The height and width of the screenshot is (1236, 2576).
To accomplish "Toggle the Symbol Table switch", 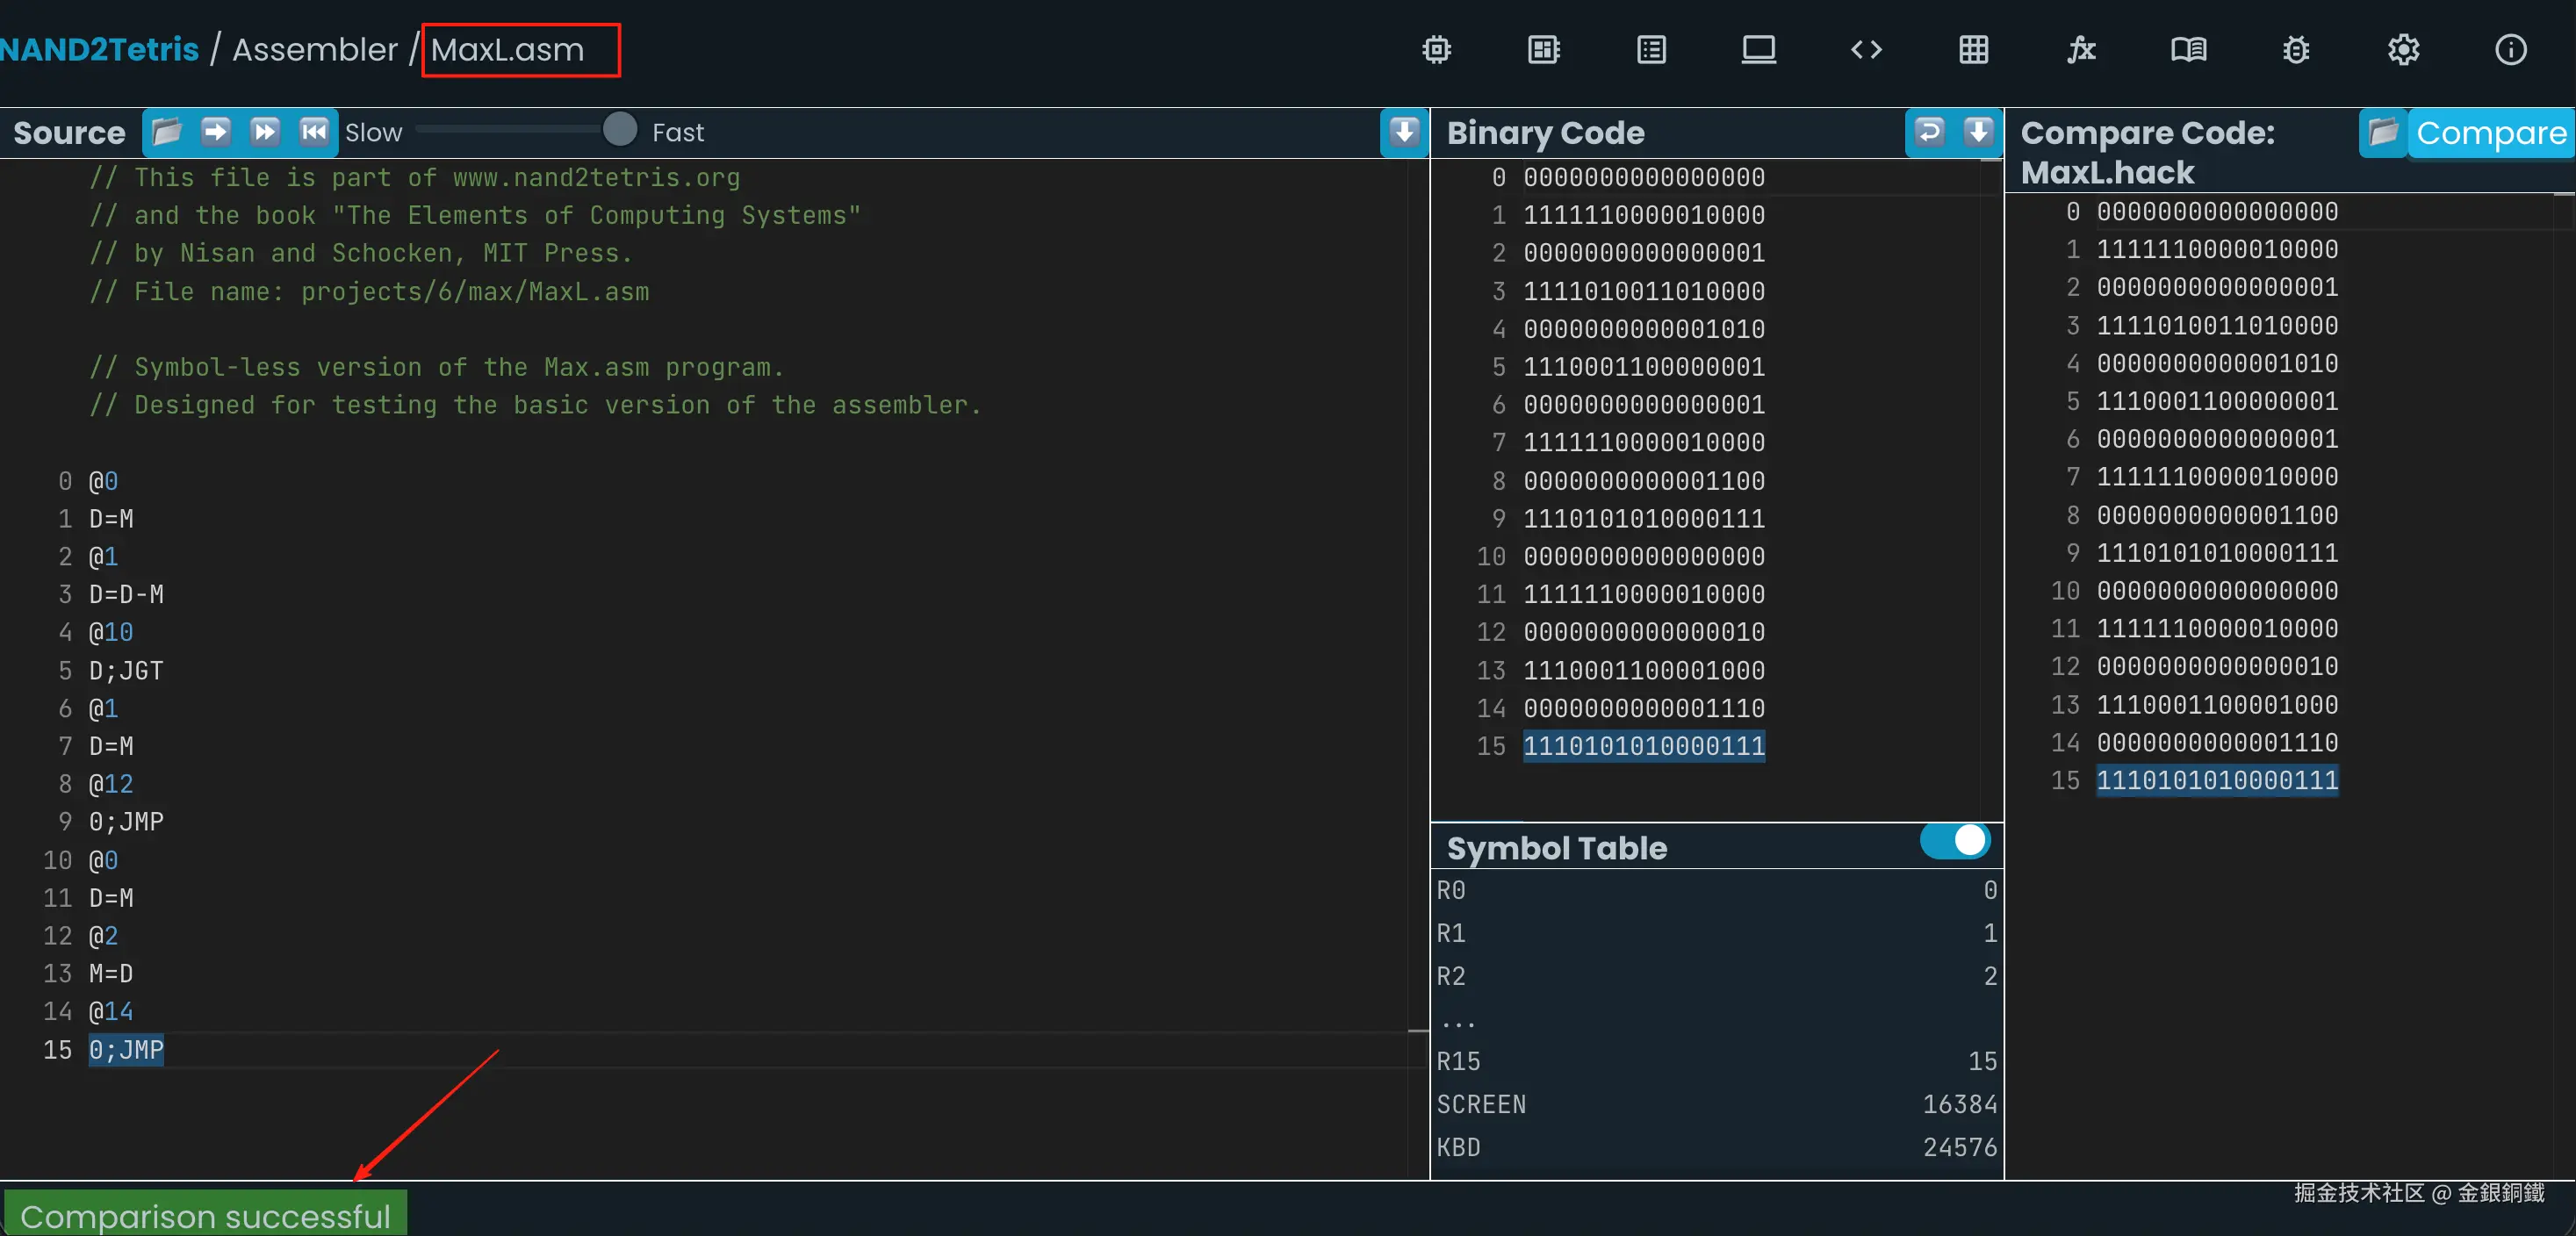I will (x=1955, y=840).
